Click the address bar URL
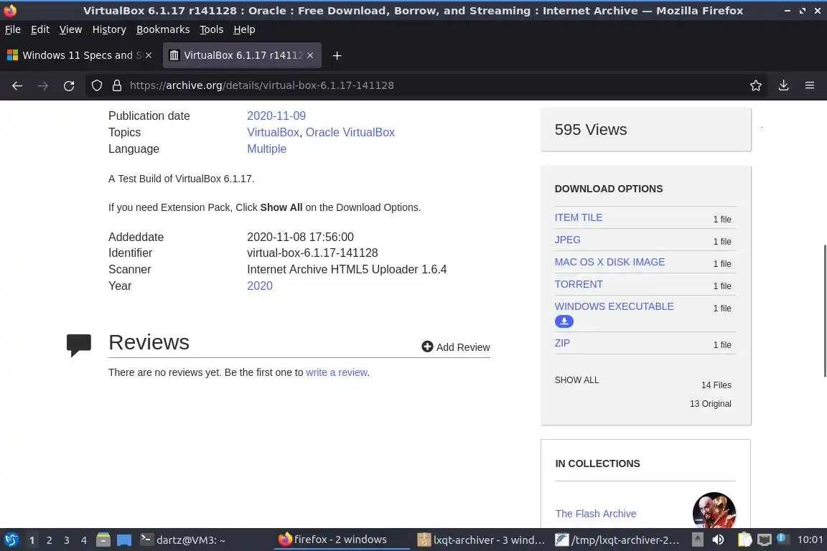Viewport: 827px width, 551px height. click(x=261, y=85)
